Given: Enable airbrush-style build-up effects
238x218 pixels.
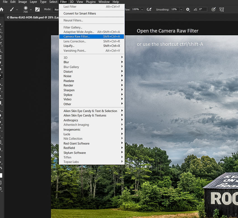Looking at the screenshot, I should click(x=149, y=10).
